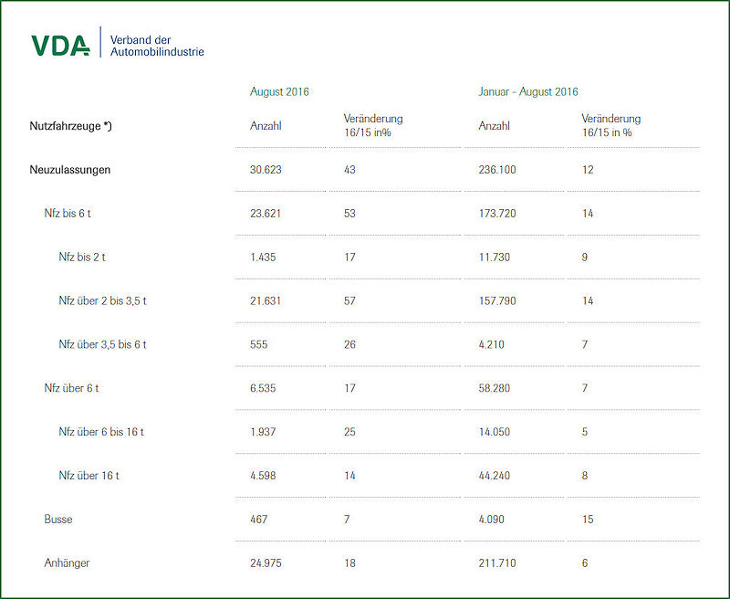Screen dimensions: 730x599
Task: Click 'Veränderung 16/15 in %' under Januar - August
Action: [611, 125]
